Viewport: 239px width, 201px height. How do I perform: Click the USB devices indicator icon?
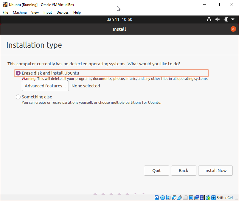point(180,198)
